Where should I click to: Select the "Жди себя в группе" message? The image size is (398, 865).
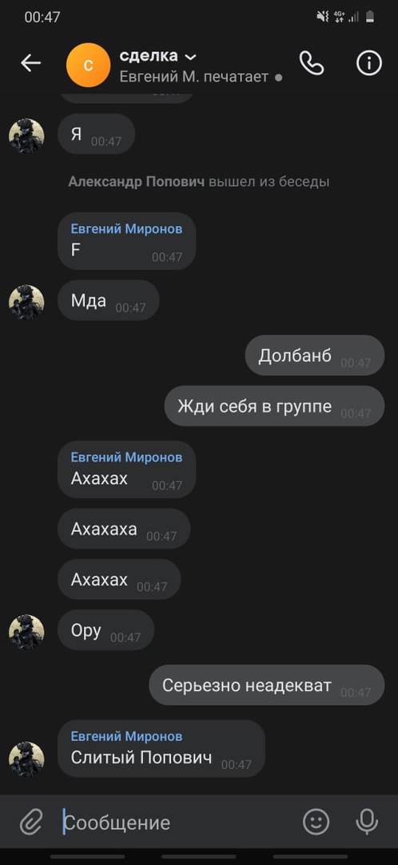pyautogui.click(x=274, y=406)
